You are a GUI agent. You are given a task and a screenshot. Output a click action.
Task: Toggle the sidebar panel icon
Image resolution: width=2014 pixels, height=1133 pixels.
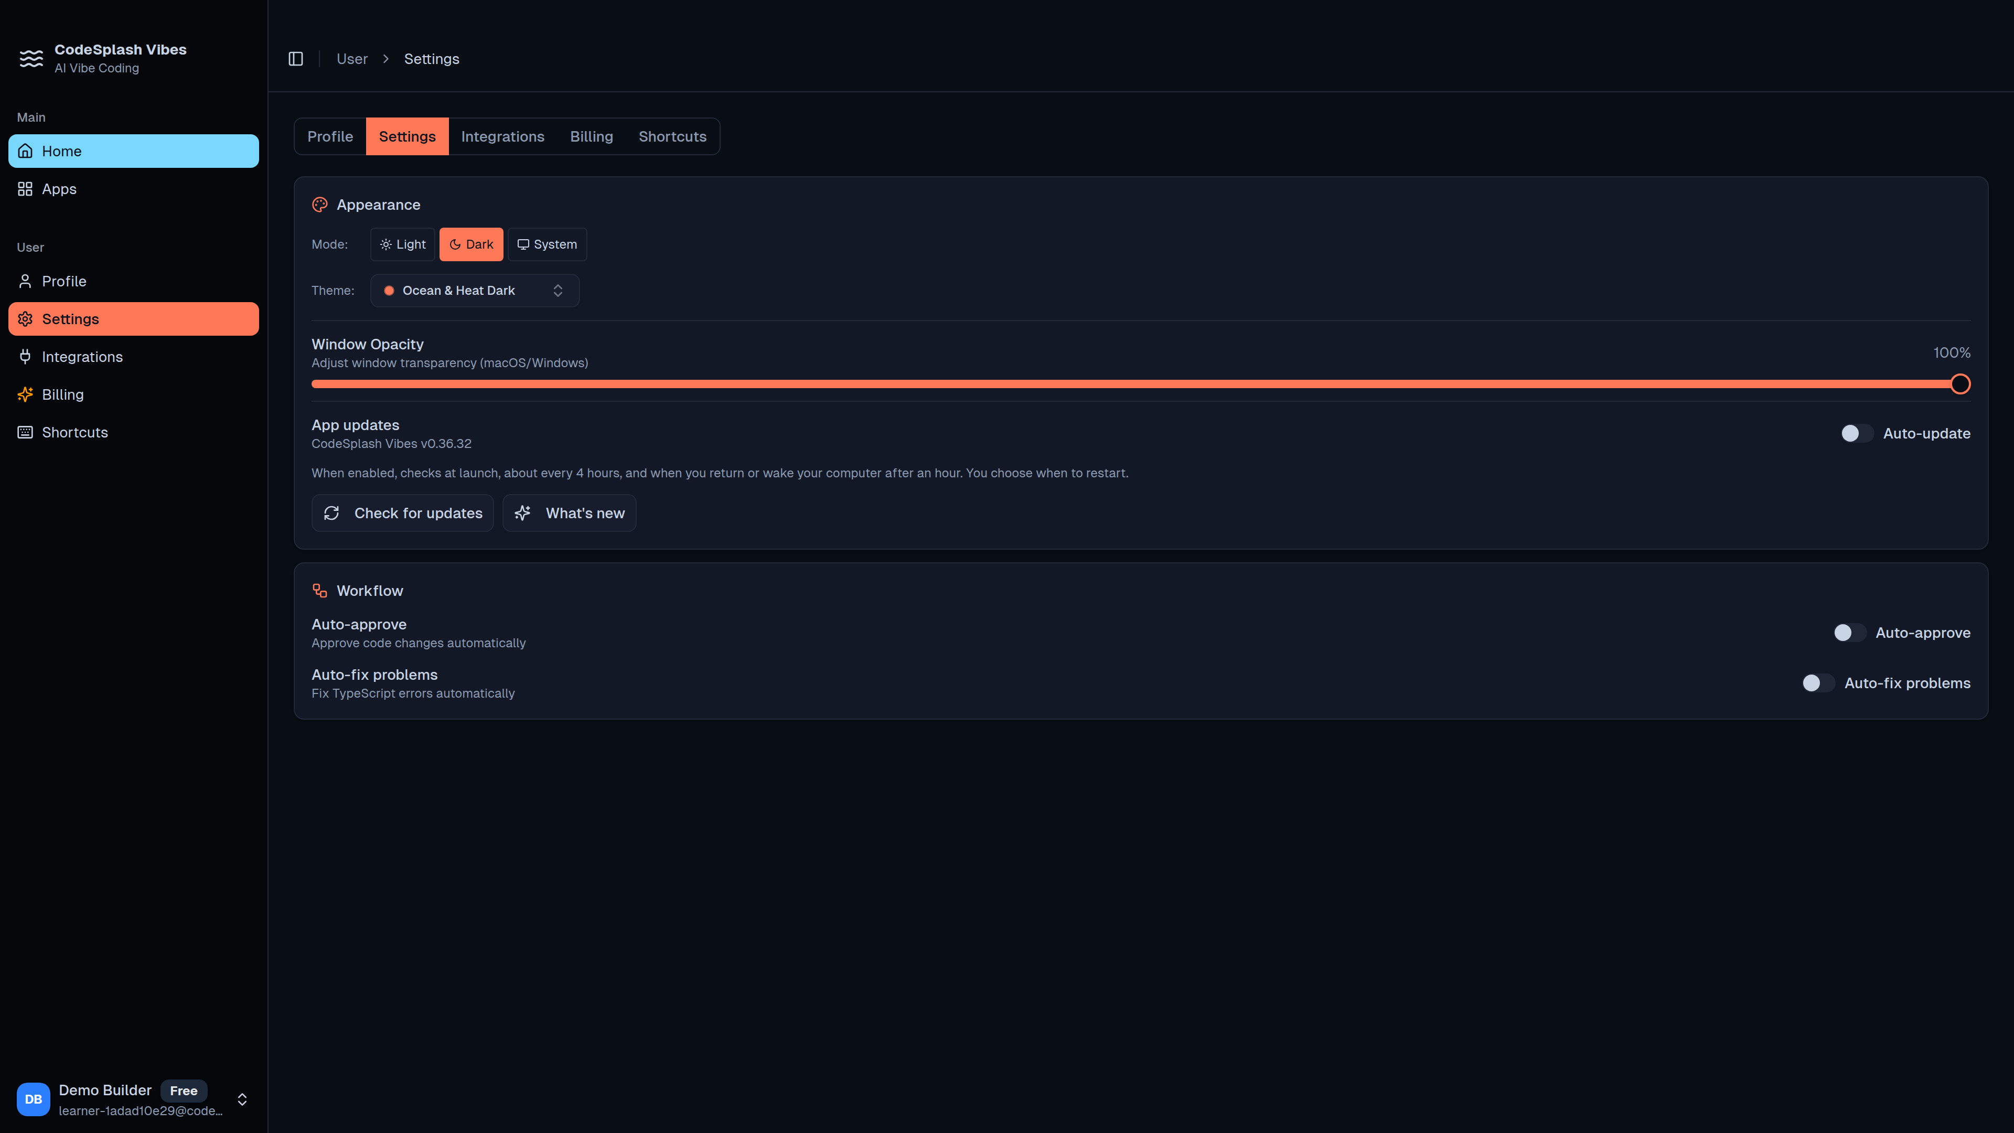point(295,59)
